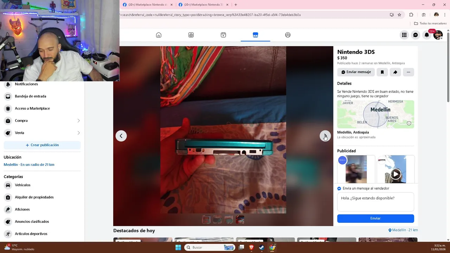Open the Facebook menu grid icon
The image size is (450, 253).
[404, 35]
